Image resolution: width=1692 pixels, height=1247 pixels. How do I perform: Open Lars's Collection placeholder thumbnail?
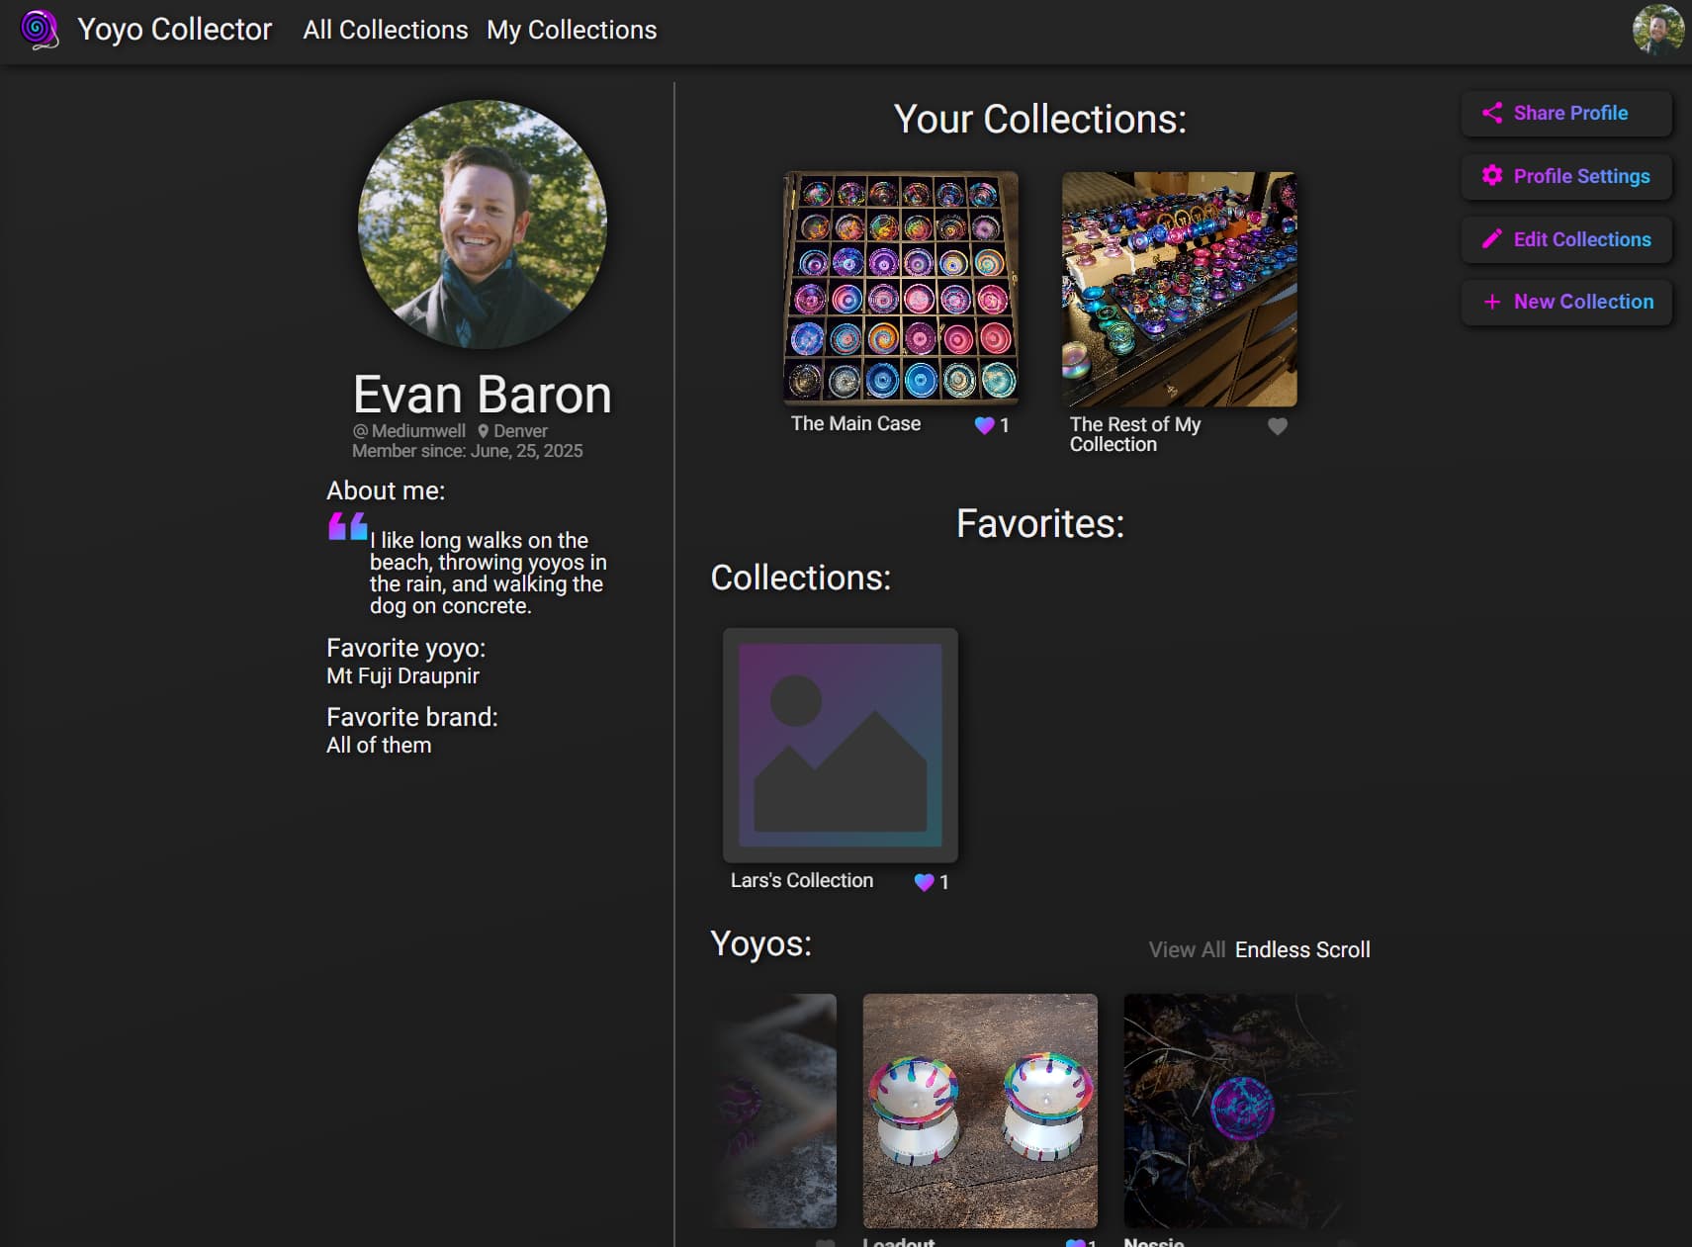(x=841, y=746)
